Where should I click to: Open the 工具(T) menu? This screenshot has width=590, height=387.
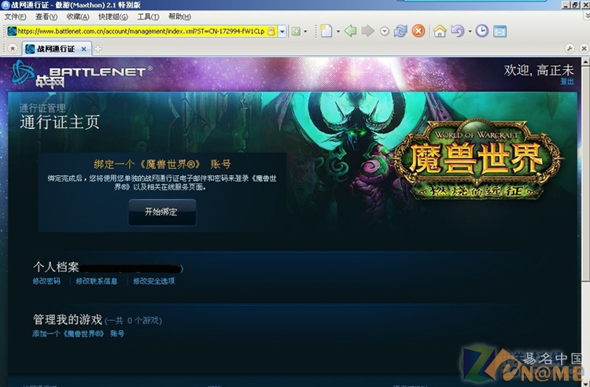tap(148, 17)
